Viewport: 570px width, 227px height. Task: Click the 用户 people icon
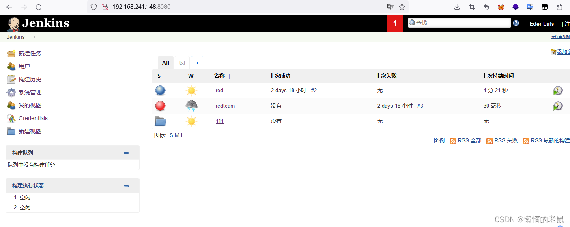[11, 66]
